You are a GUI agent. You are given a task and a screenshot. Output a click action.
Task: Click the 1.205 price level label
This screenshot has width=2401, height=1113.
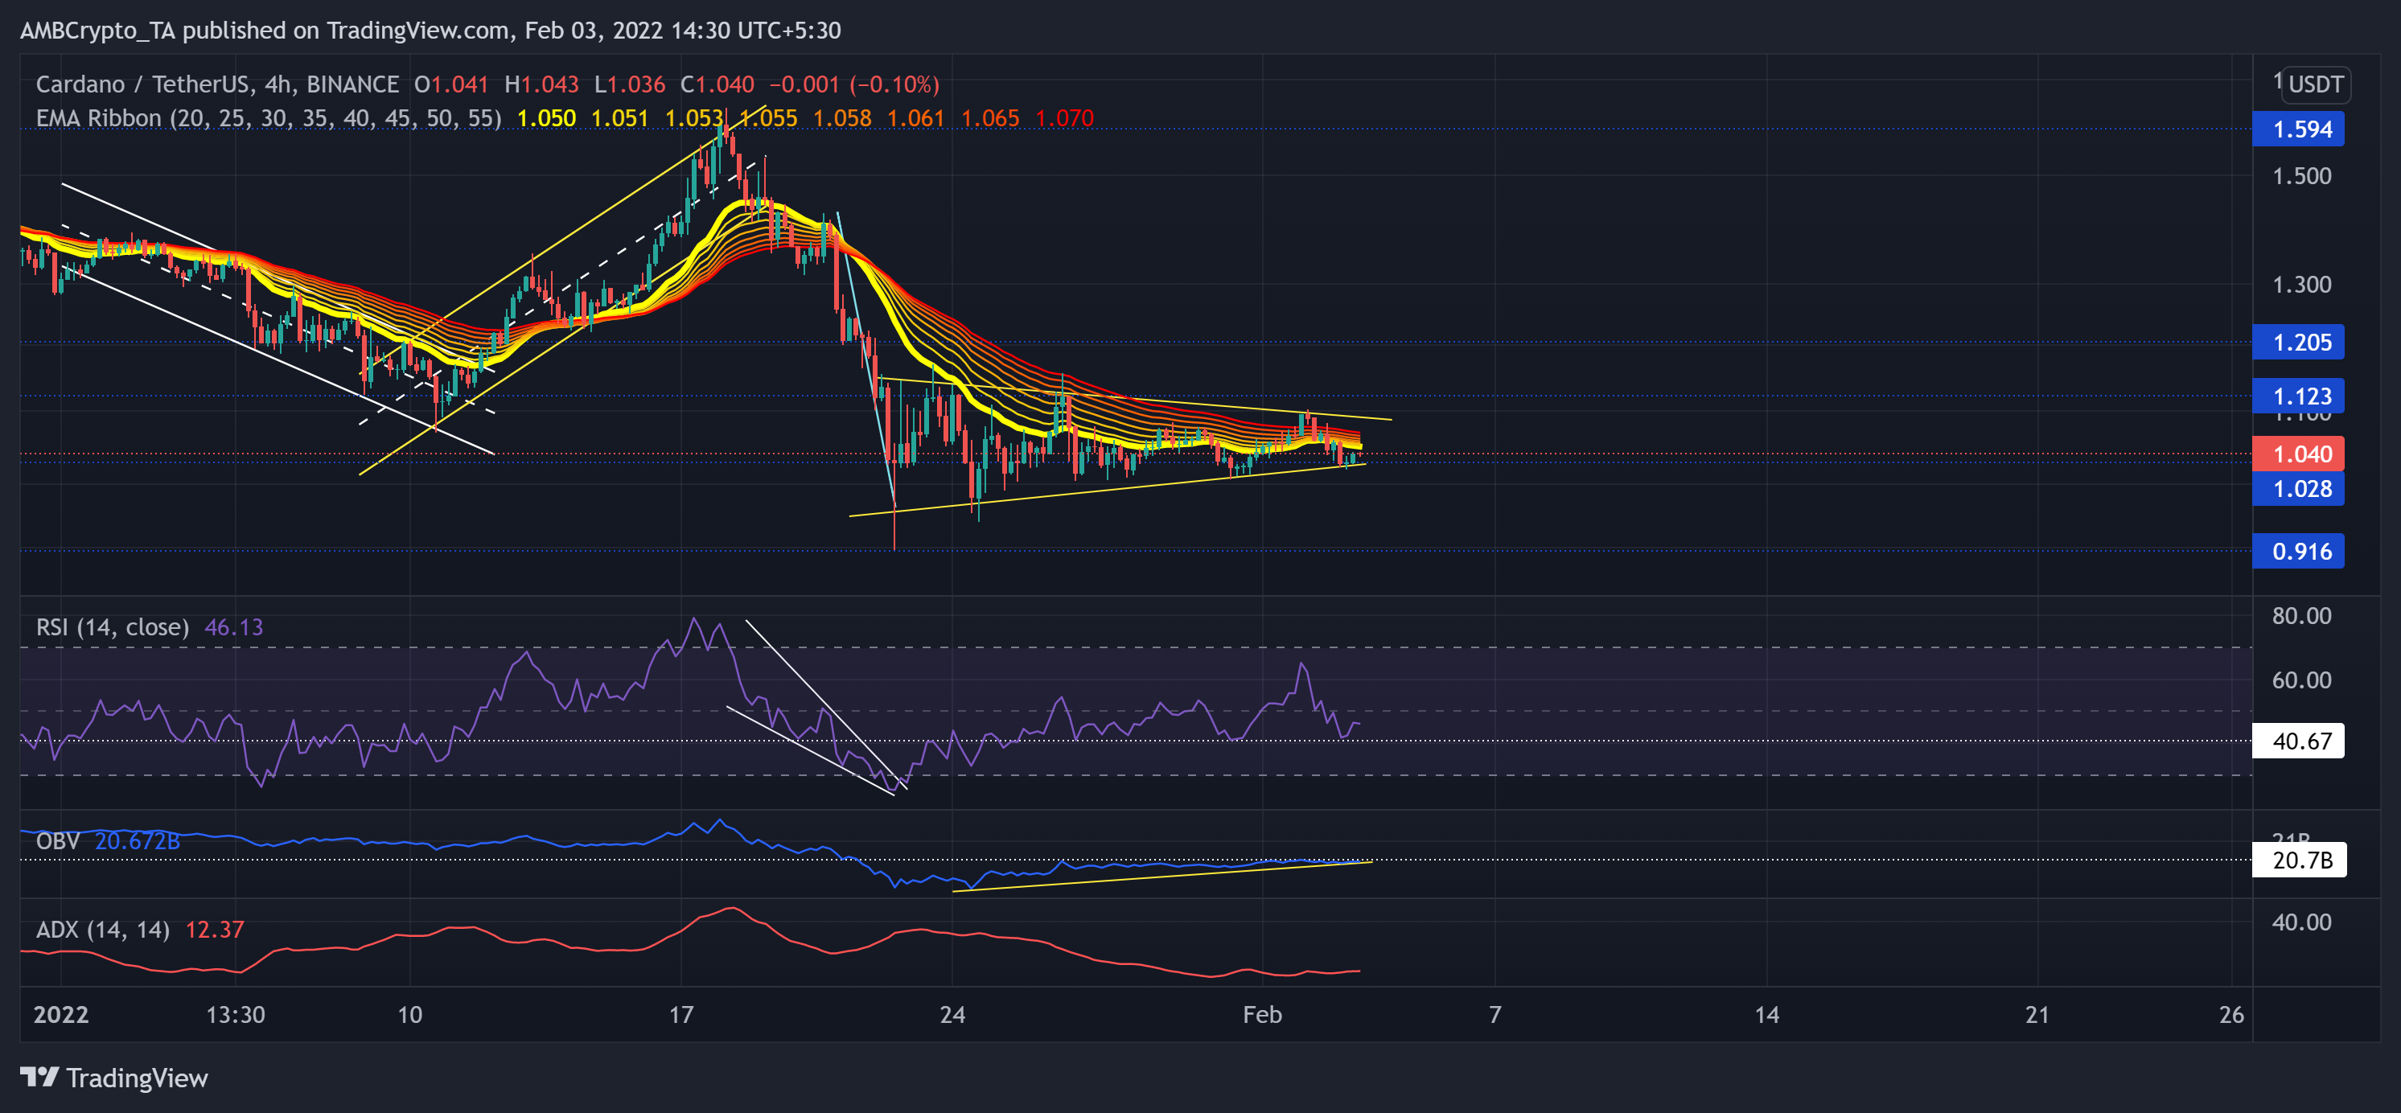tap(2297, 342)
